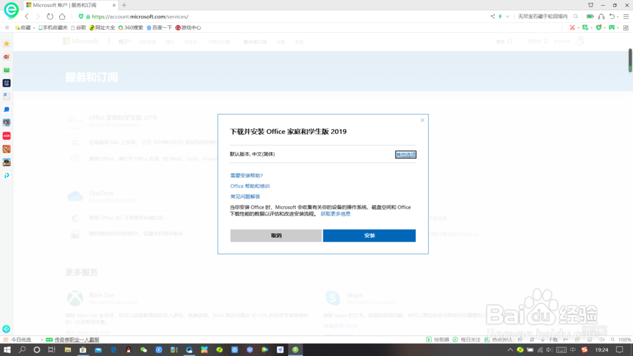Click the 360 browser logo

click(11, 10)
